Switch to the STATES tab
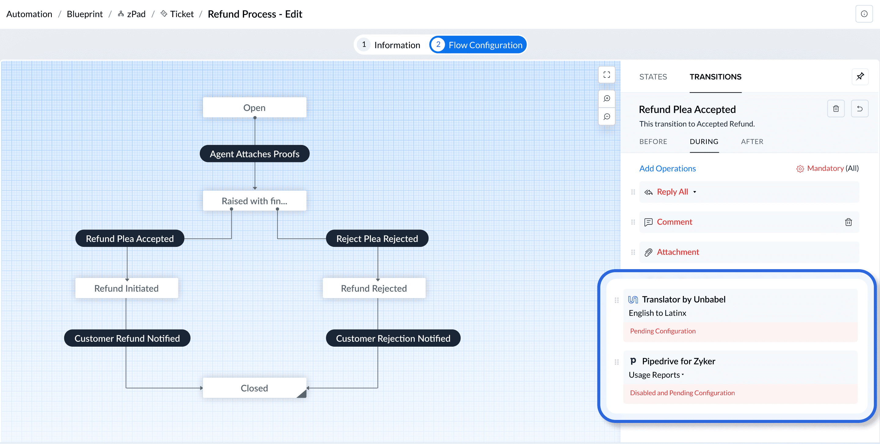This screenshot has height=444, width=880. (653, 77)
